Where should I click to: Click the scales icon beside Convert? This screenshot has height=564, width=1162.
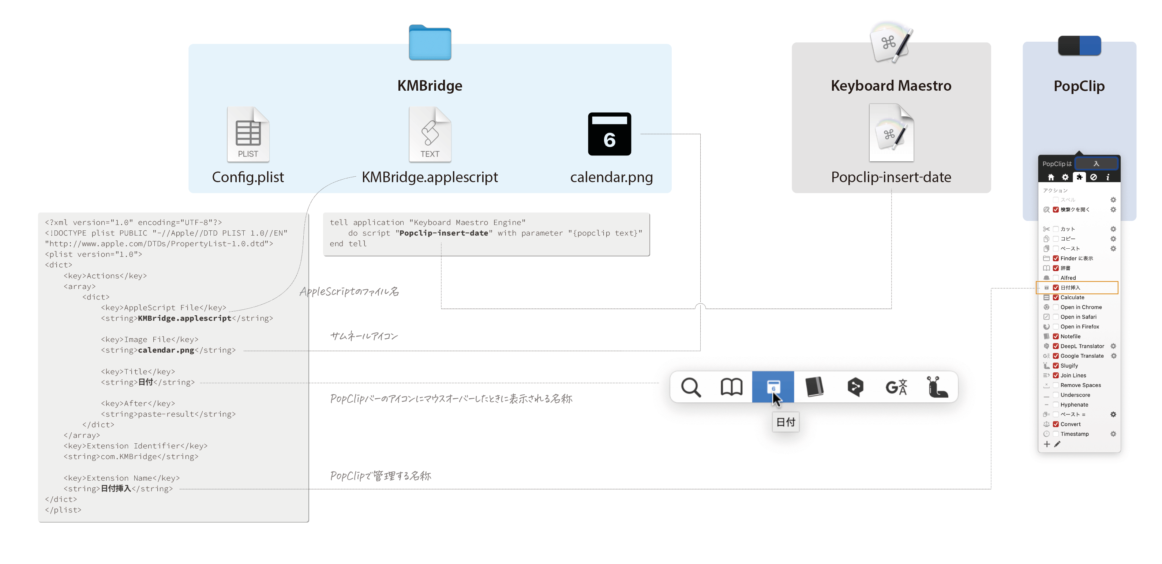pyautogui.click(x=1046, y=424)
